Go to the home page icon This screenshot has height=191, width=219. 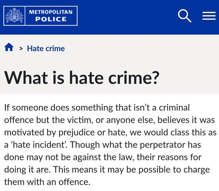pos(9,48)
